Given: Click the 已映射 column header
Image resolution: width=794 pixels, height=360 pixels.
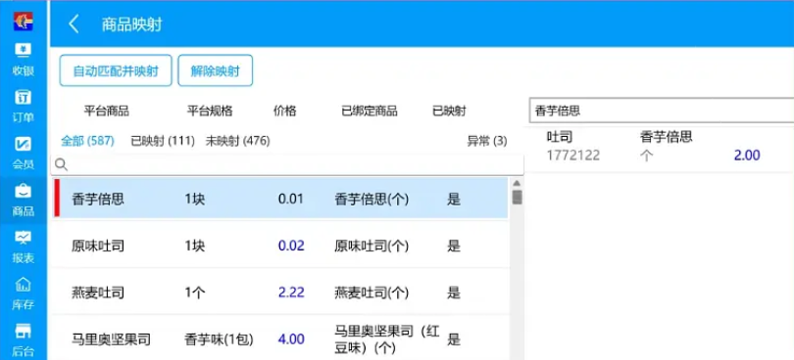Looking at the screenshot, I should [x=449, y=112].
